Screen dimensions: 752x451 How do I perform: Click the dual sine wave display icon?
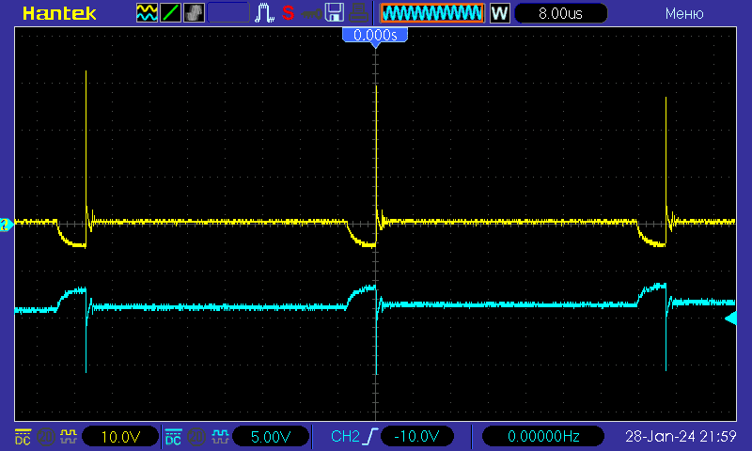(x=147, y=13)
